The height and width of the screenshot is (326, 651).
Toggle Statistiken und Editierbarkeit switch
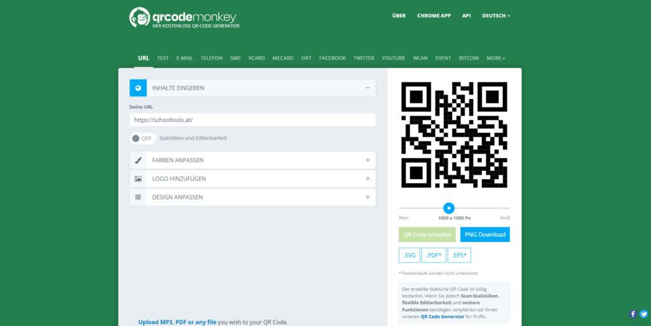142,139
